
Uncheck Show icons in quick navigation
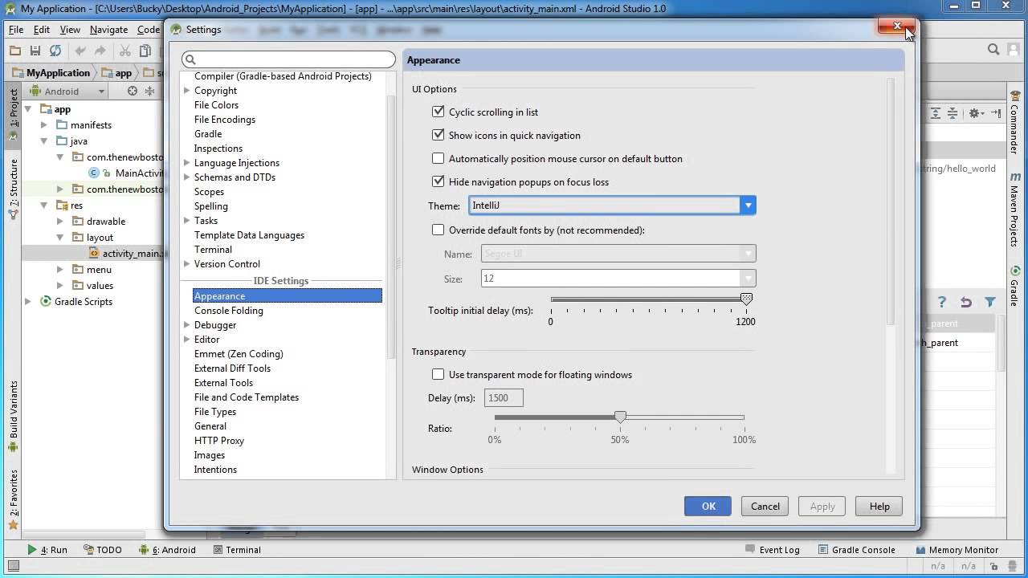(x=438, y=135)
